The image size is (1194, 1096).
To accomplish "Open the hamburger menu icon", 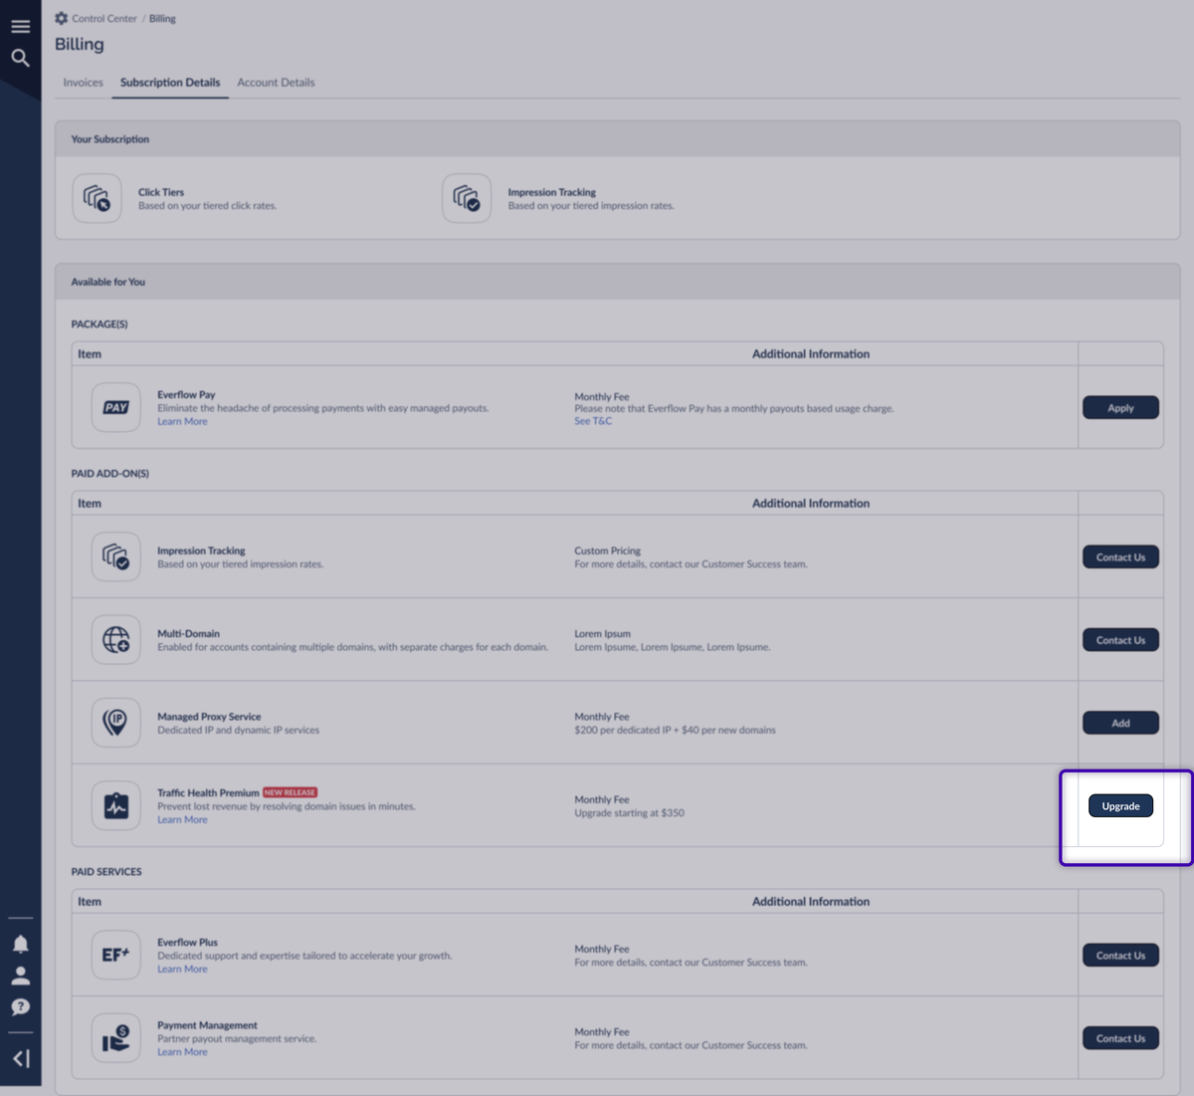I will (x=20, y=27).
